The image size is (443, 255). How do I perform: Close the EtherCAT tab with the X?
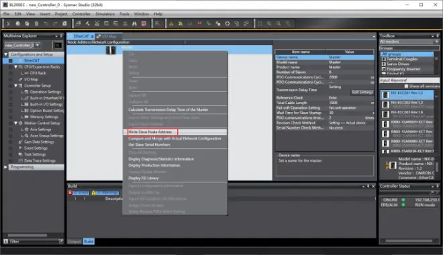pos(92,36)
